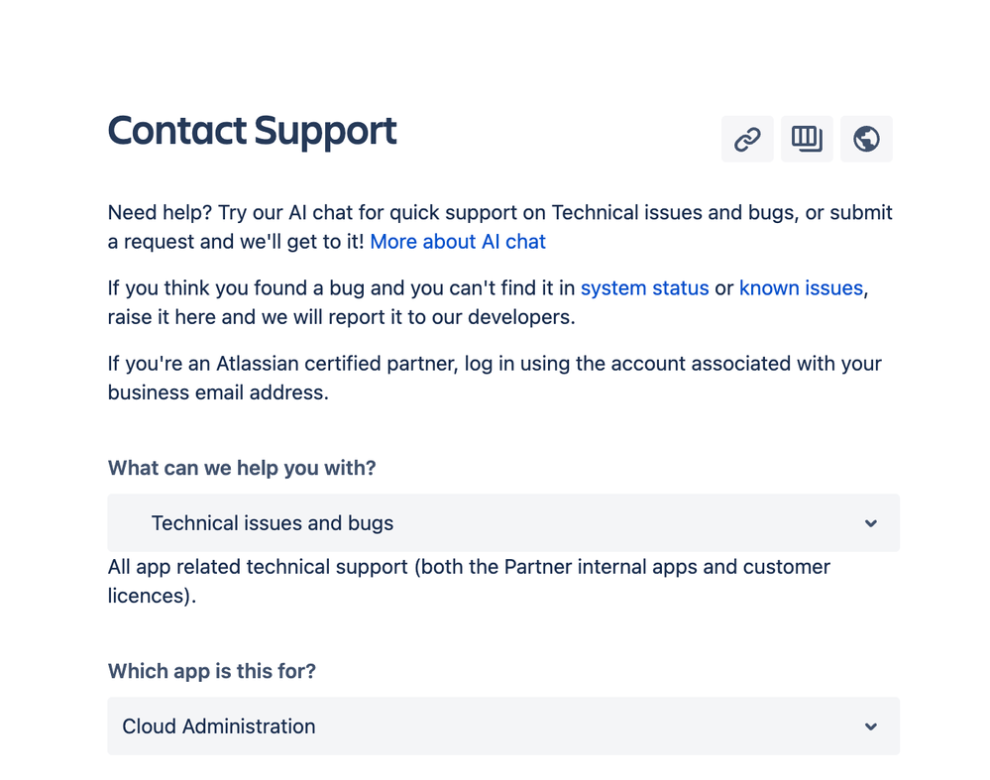Select the 'Technical issues and bugs' value text
The height and width of the screenshot is (780, 990).
(x=273, y=523)
